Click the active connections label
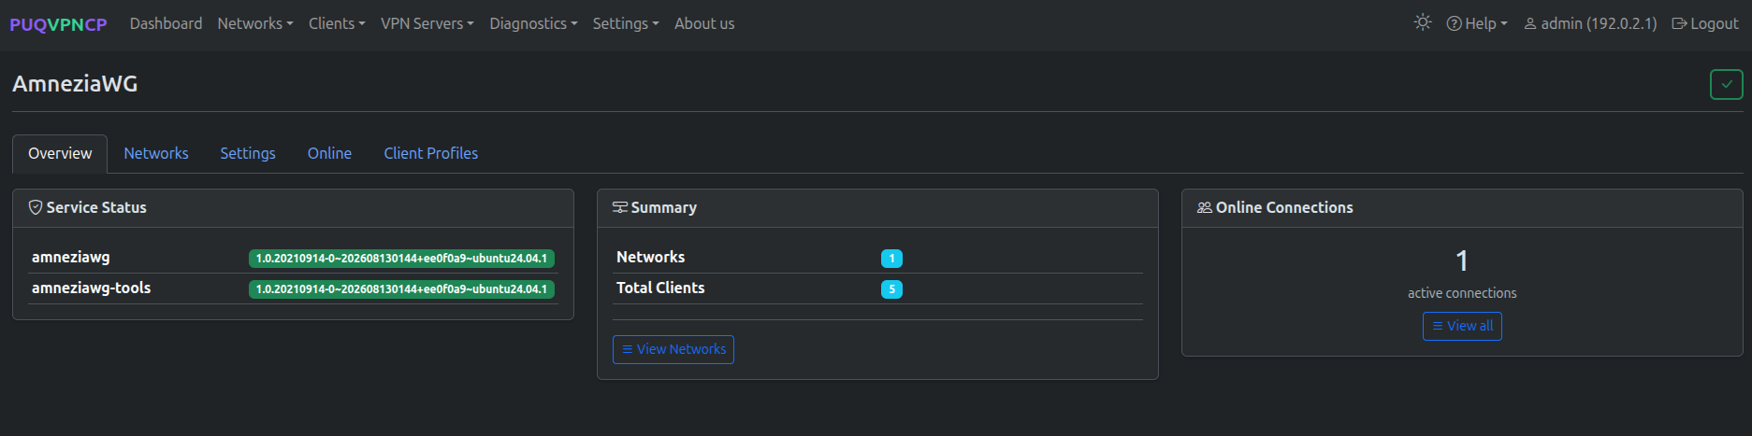1752x436 pixels. pyautogui.click(x=1462, y=293)
